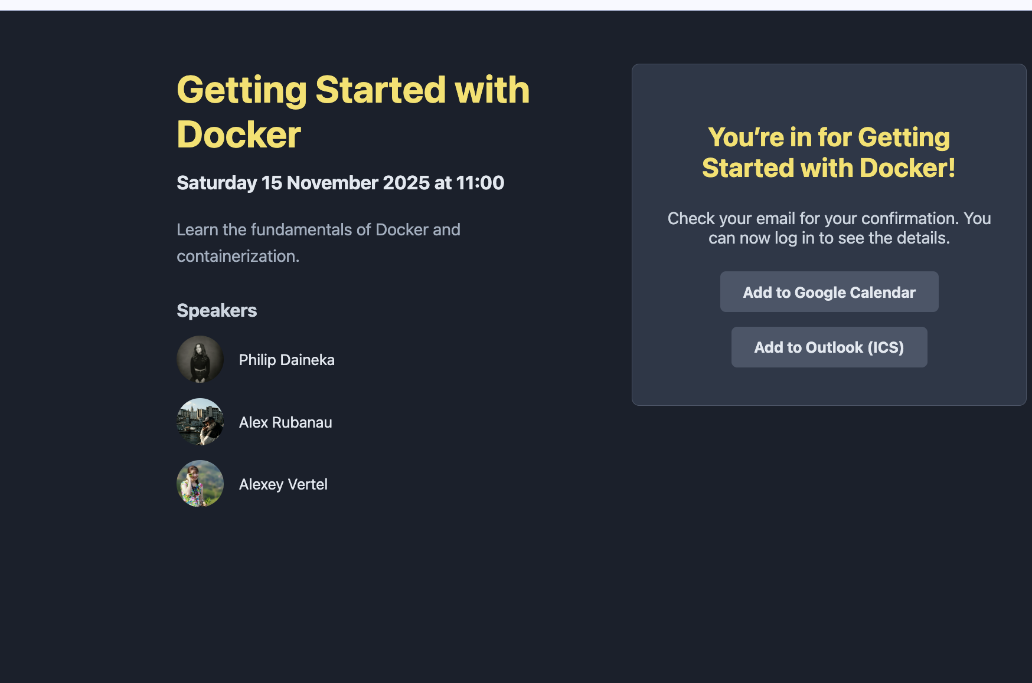1032x683 pixels.
Task: Click "Started with Docker!" in the confirmation card
Action: pyautogui.click(x=828, y=168)
